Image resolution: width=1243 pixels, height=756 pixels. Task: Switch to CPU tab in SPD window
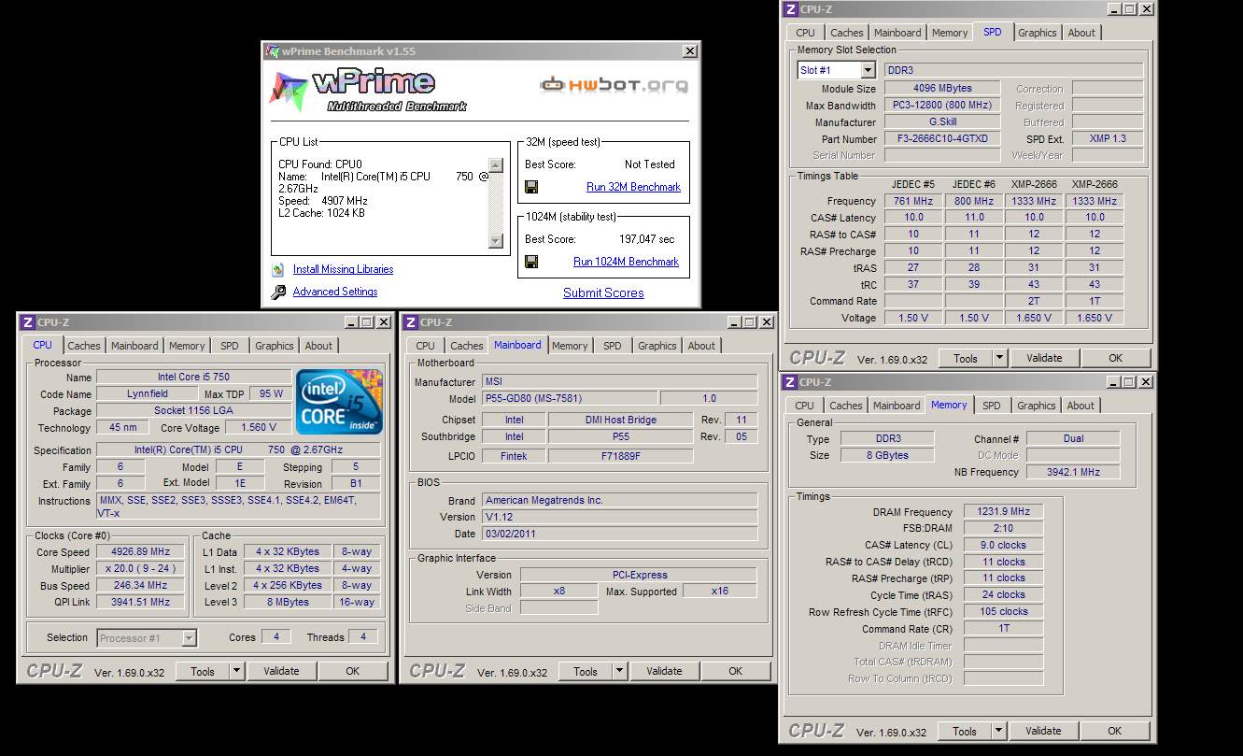pyautogui.click(x=806, y=33)
